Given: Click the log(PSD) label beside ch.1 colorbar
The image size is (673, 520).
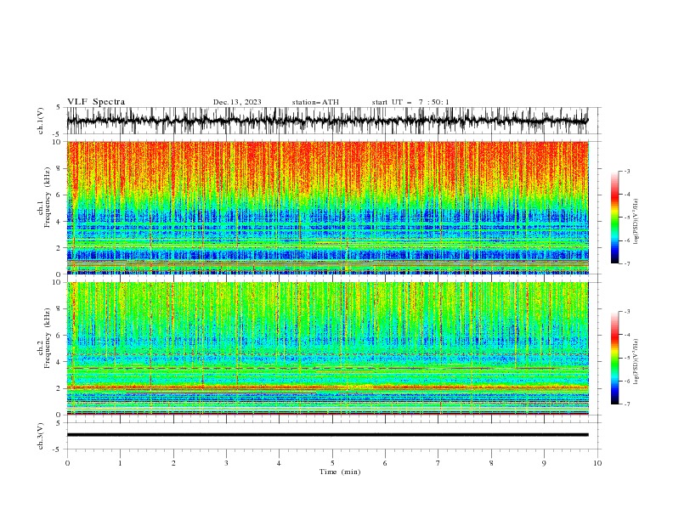Looking at the screenshot, I should click(x=636, y=222).
